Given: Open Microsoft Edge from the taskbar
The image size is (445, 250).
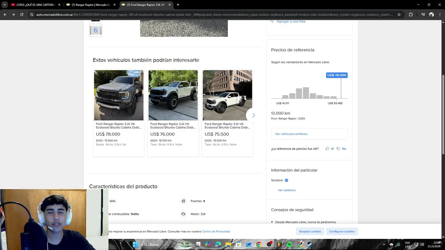Looking at the screenshot, I should pyautogui.click(x=218, y=244).
